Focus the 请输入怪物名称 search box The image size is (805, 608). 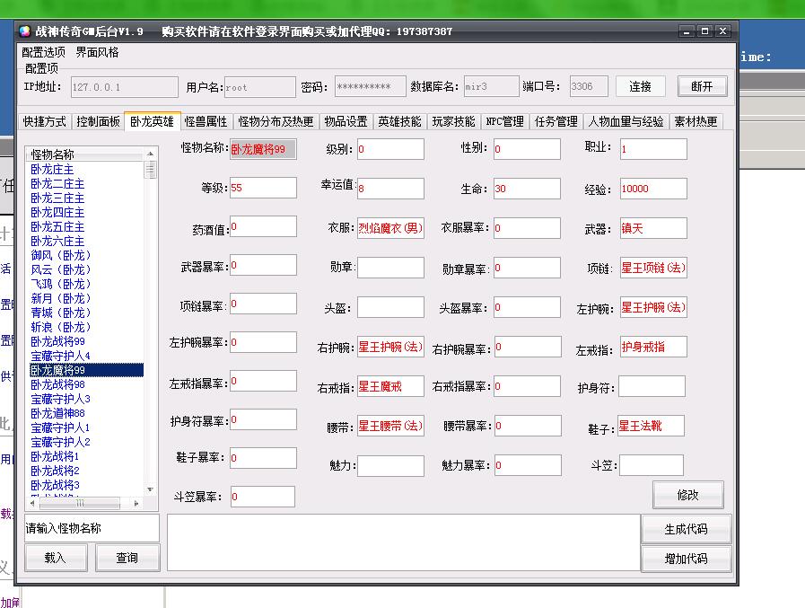click(91, 528)
